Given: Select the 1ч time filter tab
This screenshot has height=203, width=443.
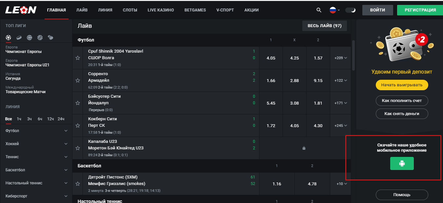Looking at the screenshot, I should [x=19, y=119].
